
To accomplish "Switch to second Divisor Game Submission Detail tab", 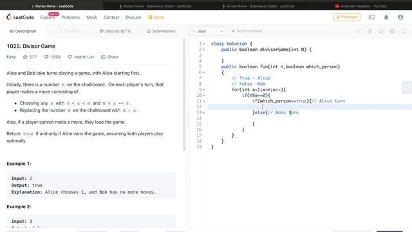I will point(154,6).
